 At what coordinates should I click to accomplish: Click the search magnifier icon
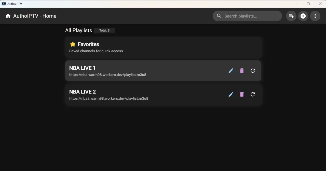click(219, 16)
